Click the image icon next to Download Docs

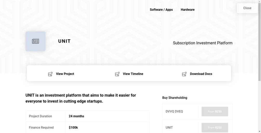pos(184,74)
